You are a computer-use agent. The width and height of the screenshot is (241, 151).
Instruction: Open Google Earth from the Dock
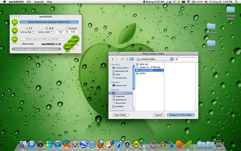[84, 144]
